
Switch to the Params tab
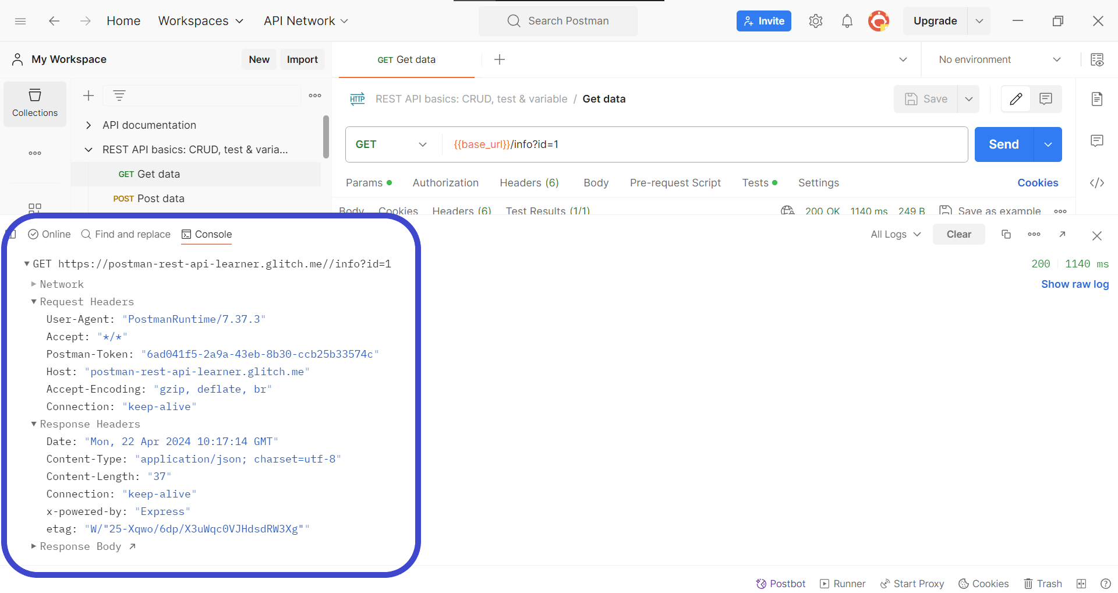coord(369,183)
